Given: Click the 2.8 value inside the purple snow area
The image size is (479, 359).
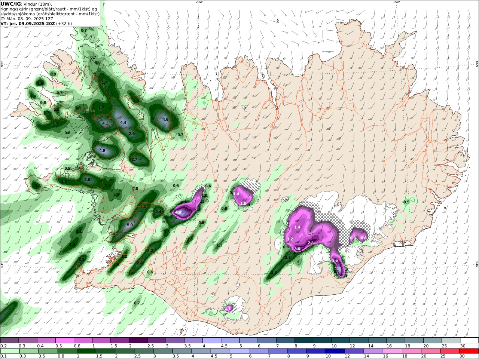Looking at the screenshot, I should 310,243.
